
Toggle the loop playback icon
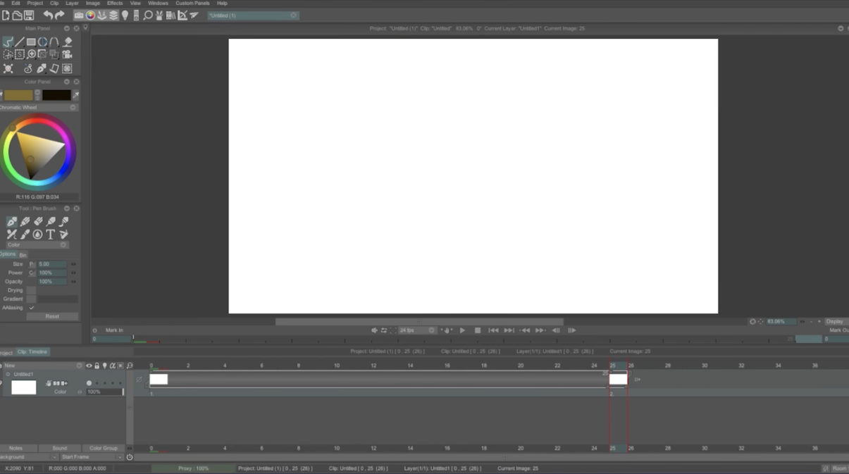coord(384,330)
